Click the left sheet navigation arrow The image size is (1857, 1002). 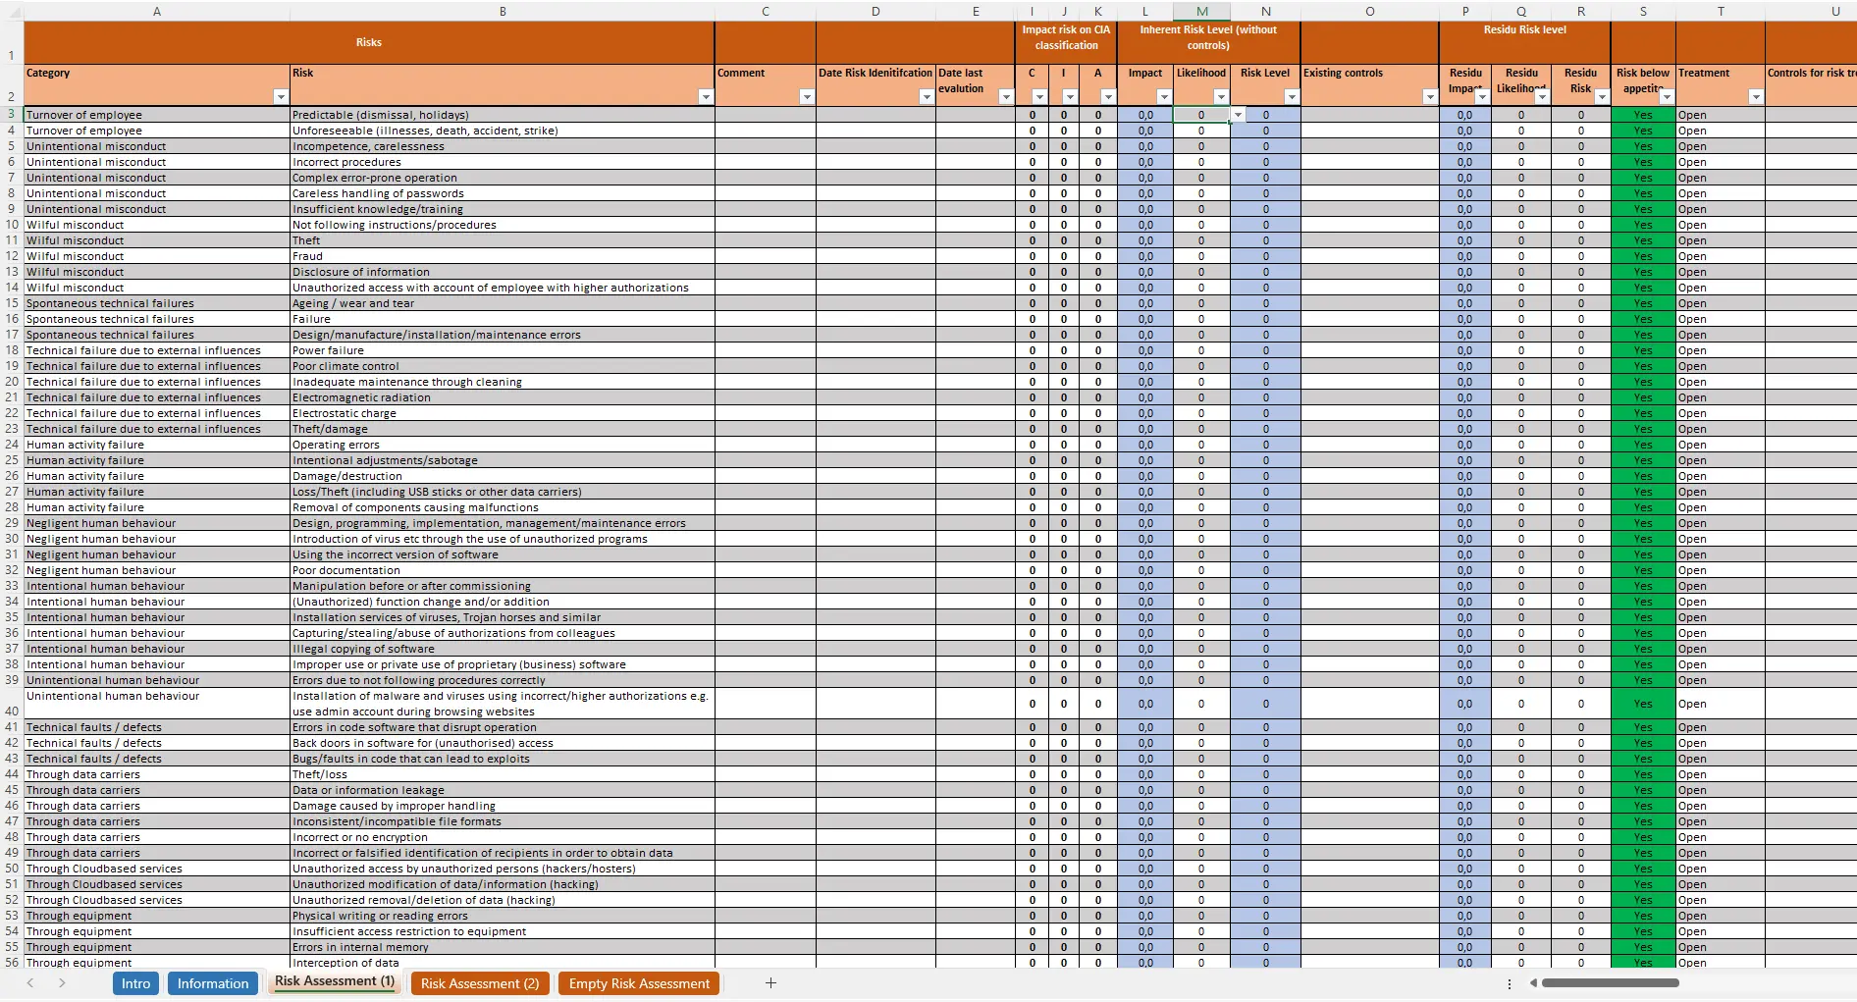click(29, 983)
